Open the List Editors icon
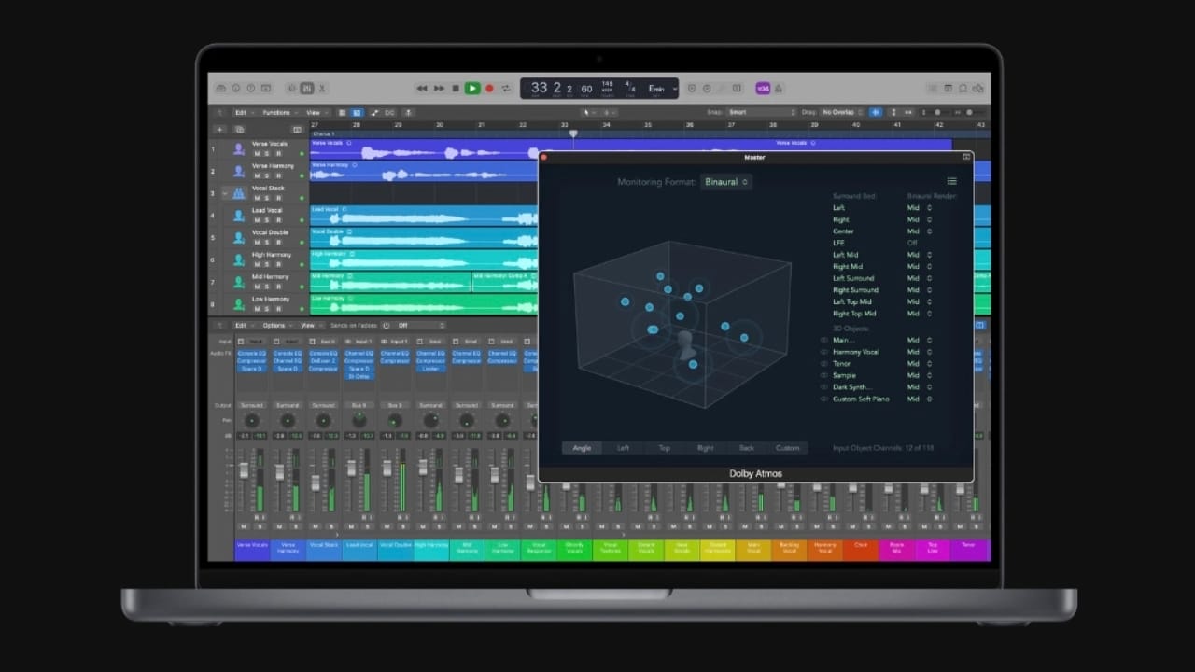This screenshot has height=672, width=1195. coord(934,88)
